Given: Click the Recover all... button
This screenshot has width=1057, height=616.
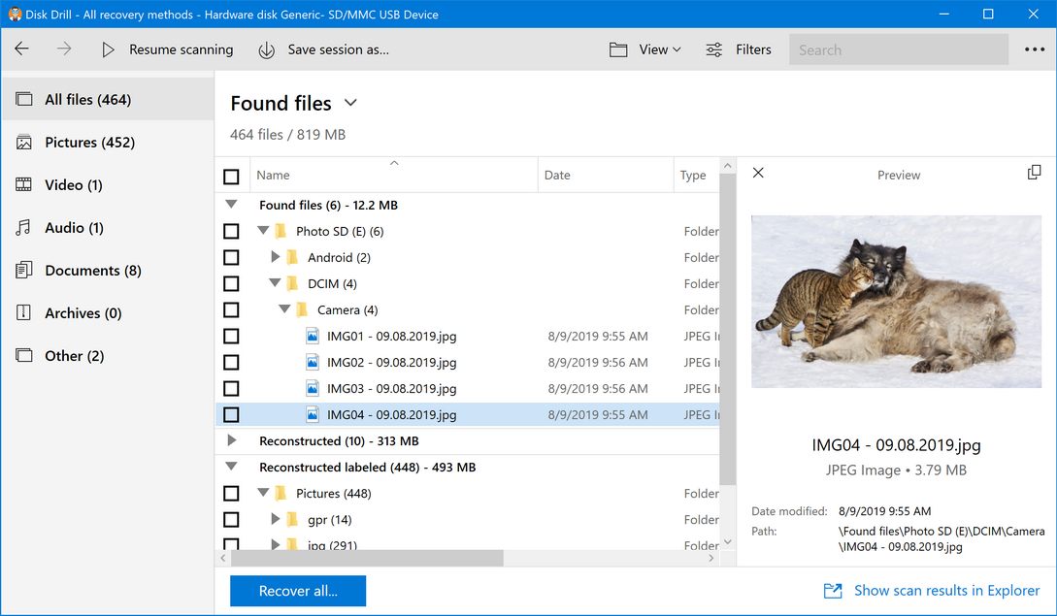Looking at the screenshot, I should [x=298, y=591].
